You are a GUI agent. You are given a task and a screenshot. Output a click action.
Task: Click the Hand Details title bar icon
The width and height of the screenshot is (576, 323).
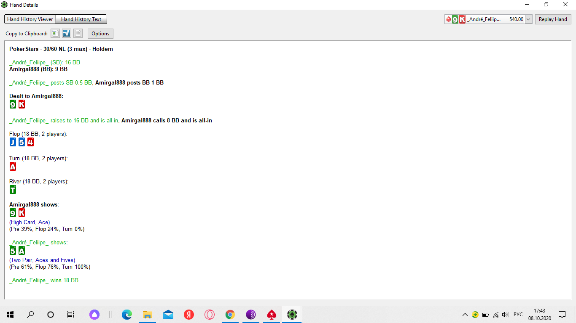(4, 5)
